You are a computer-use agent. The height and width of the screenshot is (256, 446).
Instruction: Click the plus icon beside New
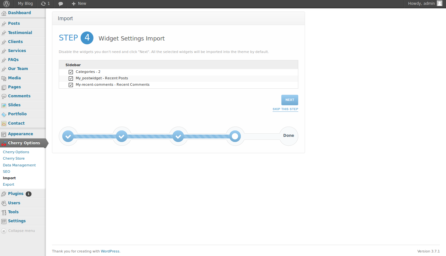pos(74,4)
